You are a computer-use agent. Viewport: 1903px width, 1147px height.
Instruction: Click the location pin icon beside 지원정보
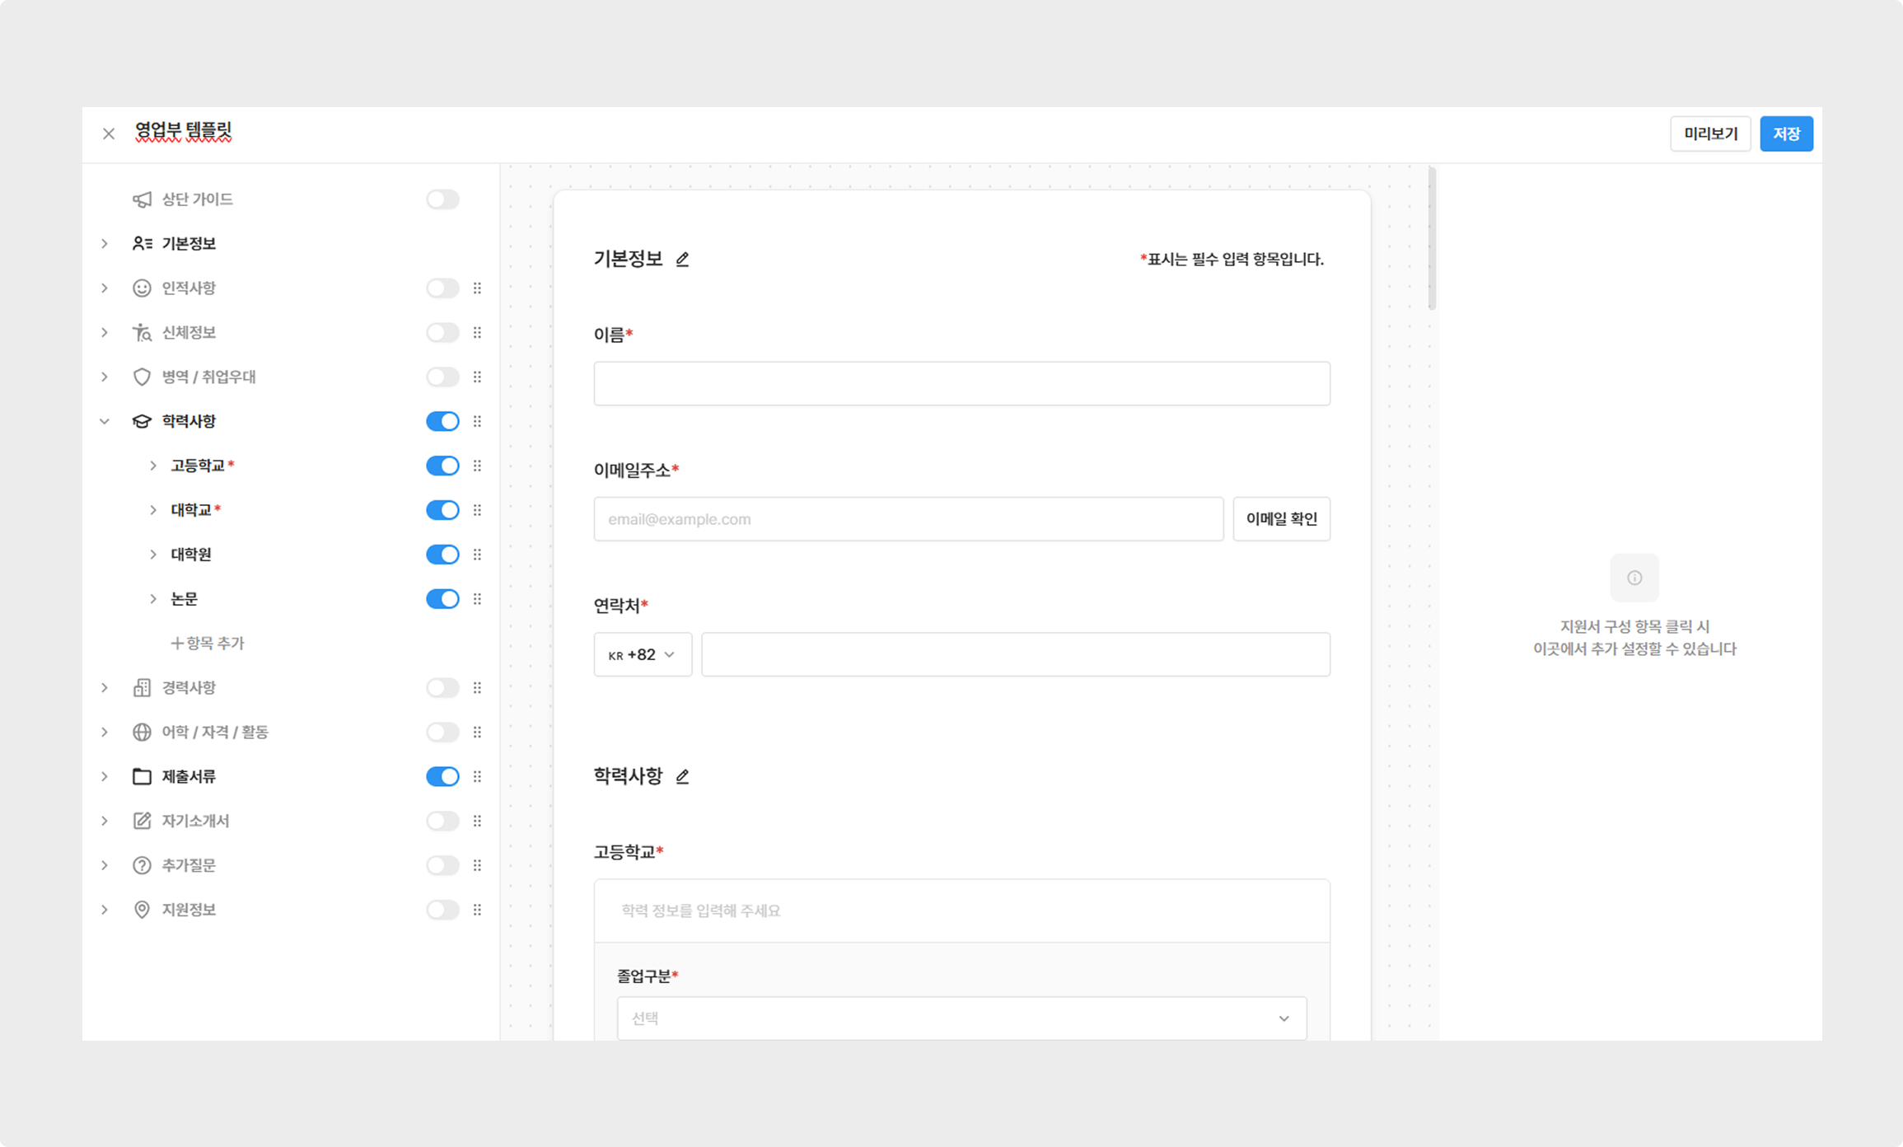pos(142,911)
